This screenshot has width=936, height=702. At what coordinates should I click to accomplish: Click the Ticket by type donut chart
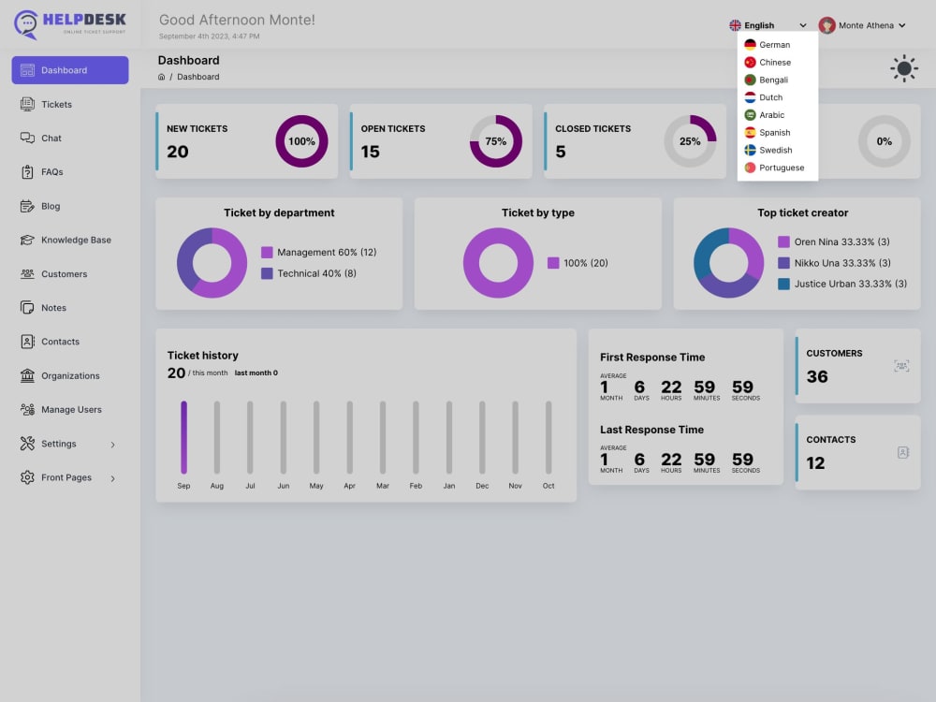pos(499,263)
